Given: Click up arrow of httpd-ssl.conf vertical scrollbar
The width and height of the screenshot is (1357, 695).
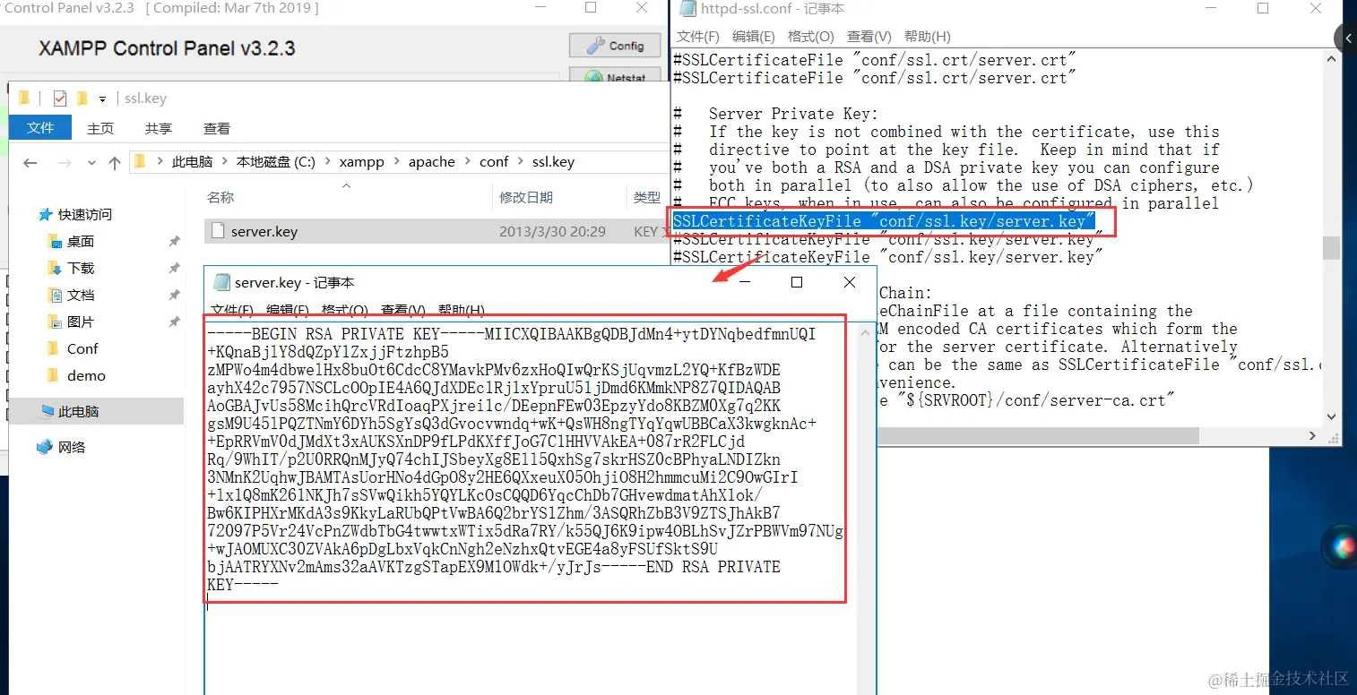Looking at the screenshot, I should tap(1332, 59).
